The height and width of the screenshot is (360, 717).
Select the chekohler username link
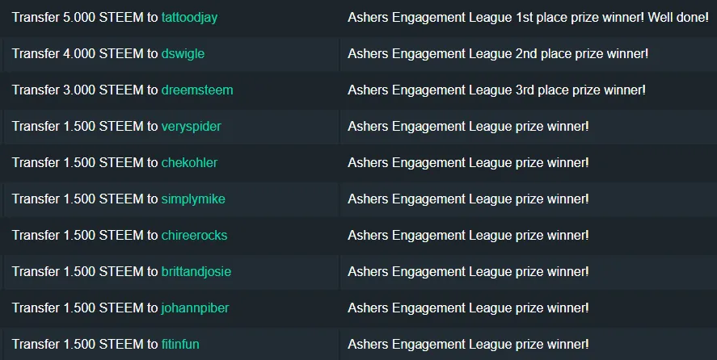189,162
